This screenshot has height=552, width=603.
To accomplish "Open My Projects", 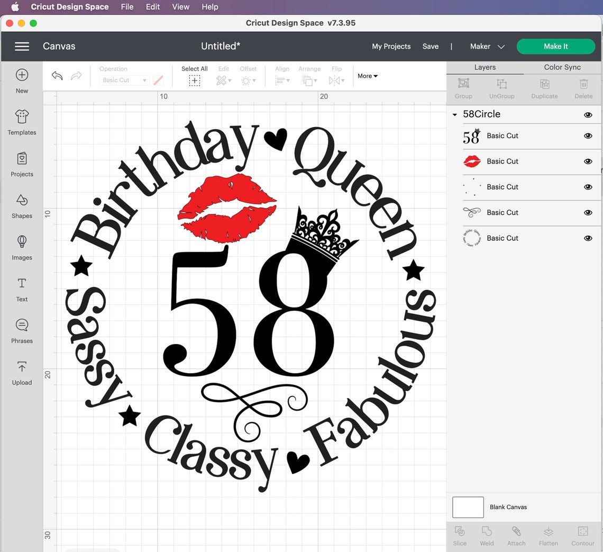I will point(391,47).
